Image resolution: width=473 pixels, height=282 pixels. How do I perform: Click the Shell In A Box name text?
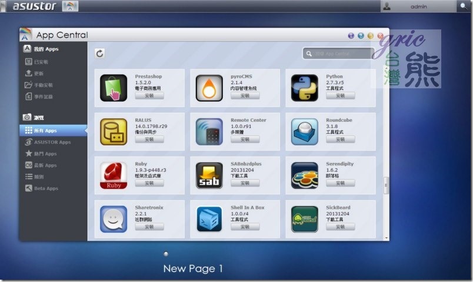click(x=247, y=208)
